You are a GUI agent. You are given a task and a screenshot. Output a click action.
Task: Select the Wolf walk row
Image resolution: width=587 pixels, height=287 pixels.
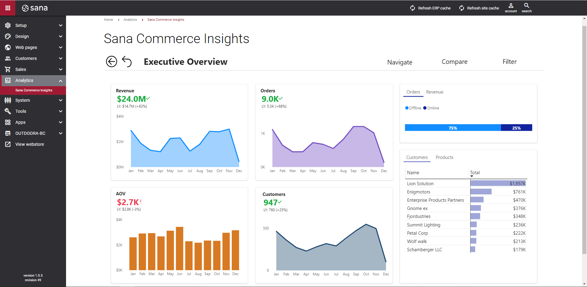point(466,241)
